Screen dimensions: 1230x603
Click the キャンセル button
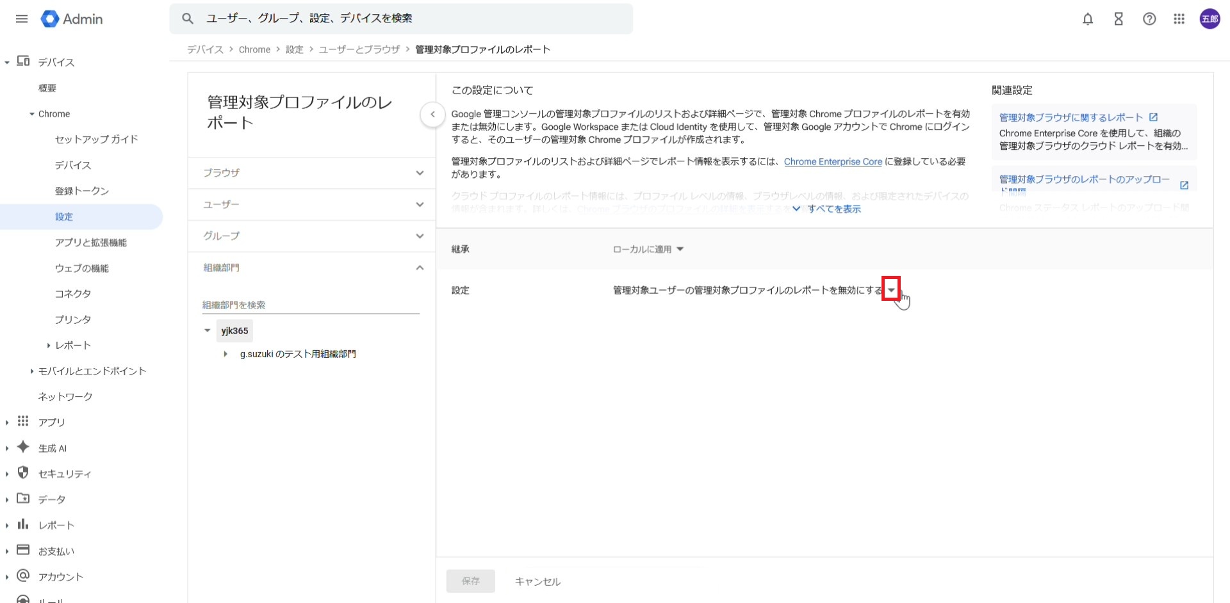(537, 581)
